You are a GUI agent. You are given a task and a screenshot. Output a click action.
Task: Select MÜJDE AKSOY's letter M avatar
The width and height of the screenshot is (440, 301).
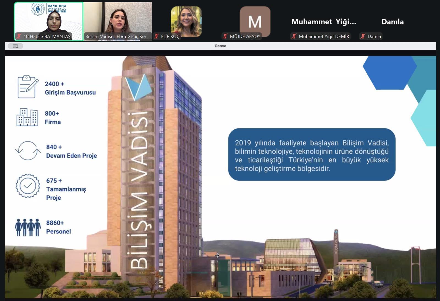coord(255,21)
